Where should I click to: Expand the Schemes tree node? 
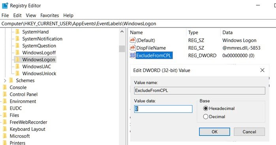[x=5, y=80]
